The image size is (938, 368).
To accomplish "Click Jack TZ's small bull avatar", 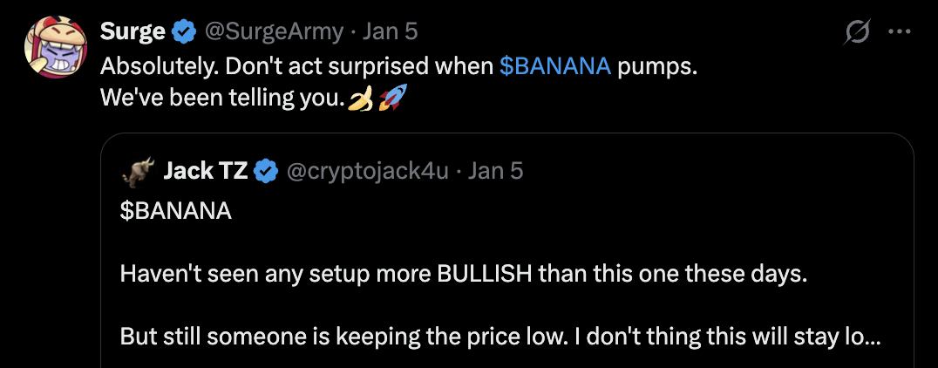I will (138, 172).
